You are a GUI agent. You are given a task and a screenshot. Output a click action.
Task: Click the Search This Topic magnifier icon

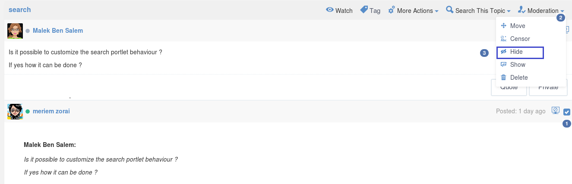point(450,9)
